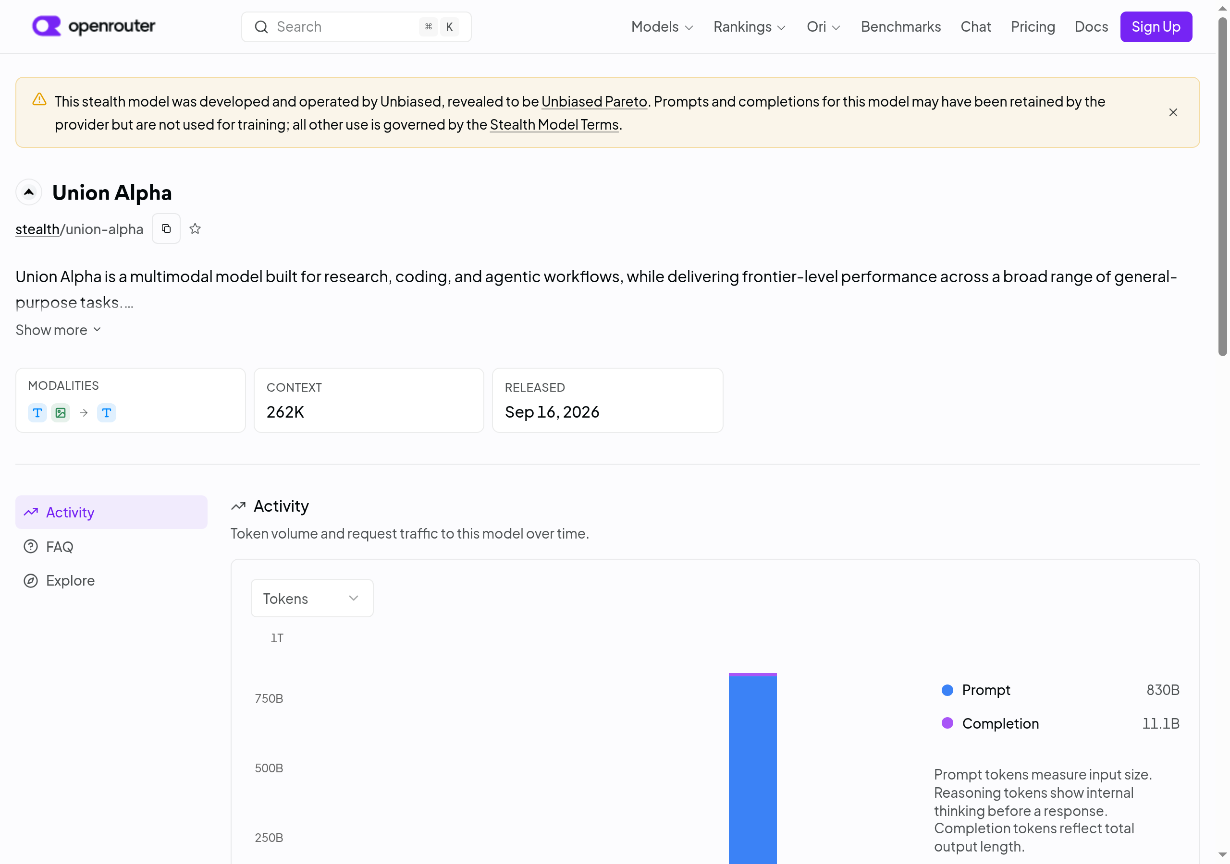The image size is (1230, 864).
Task: Open the Docs page
Action: [x=1091, y=27]
